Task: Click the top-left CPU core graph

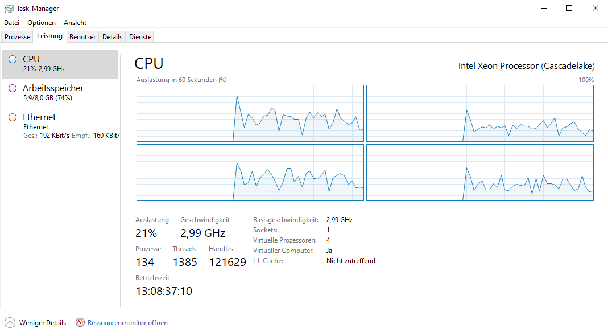Action: (x=250, y=113)
